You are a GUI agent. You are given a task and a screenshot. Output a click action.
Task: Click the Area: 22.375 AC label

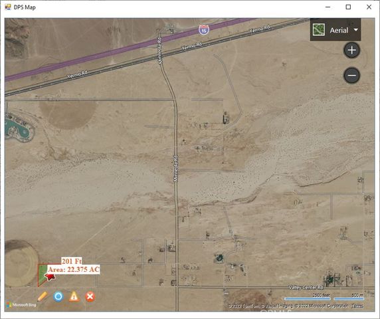click(74, 270)
